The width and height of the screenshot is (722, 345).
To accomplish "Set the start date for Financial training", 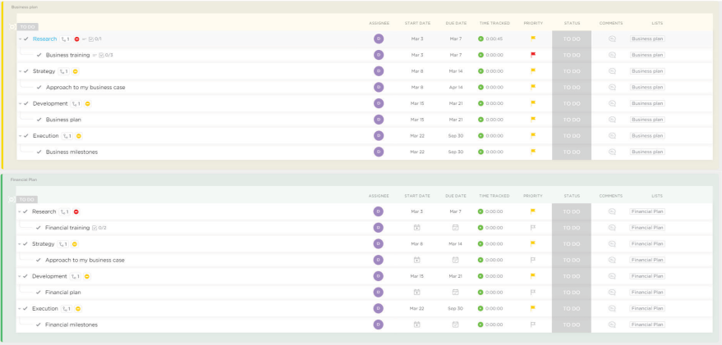I will pyautogui.click(x=416, y=228).
